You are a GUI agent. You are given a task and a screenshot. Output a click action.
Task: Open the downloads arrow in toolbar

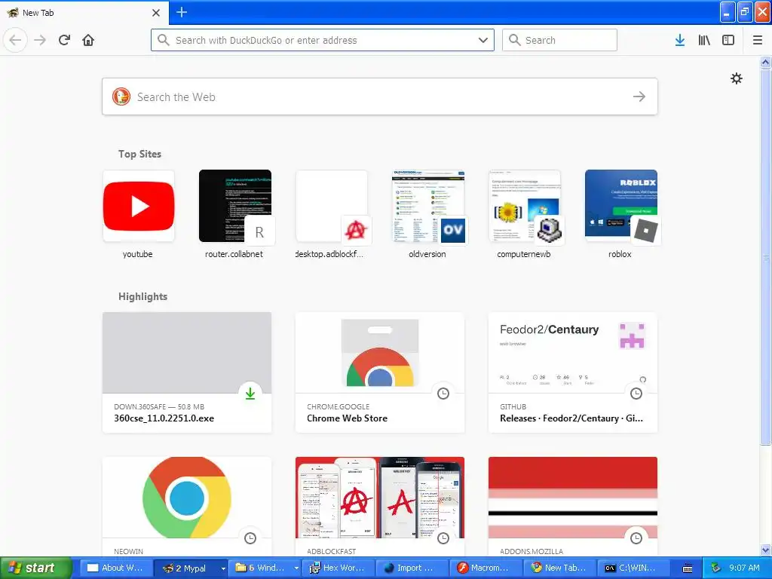tap(680, 40)
